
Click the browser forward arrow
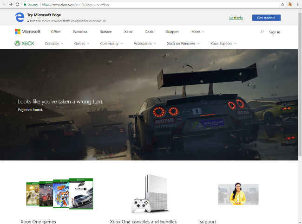point(11,4)
